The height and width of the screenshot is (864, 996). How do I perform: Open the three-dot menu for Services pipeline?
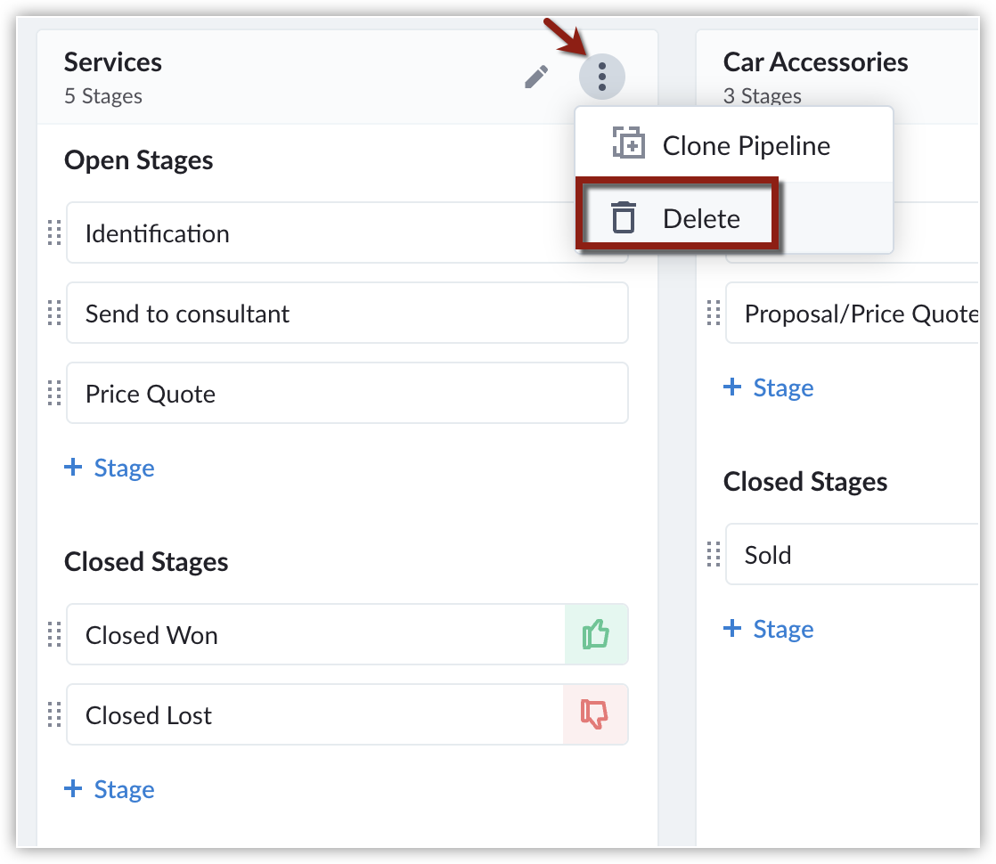pyautogui.click(x=602, y=77)
